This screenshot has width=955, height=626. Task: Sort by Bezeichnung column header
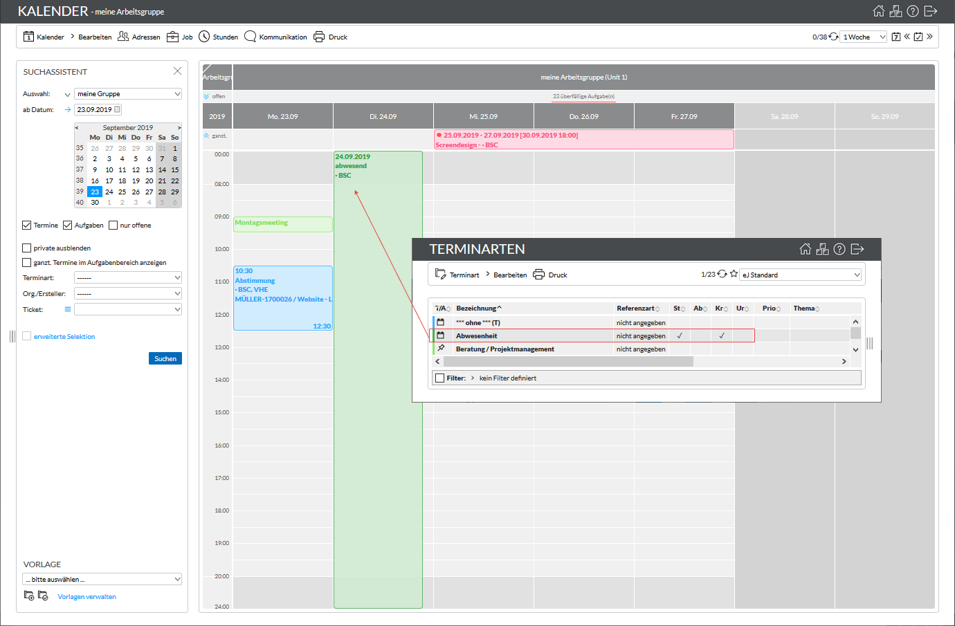tap(479, 308)
